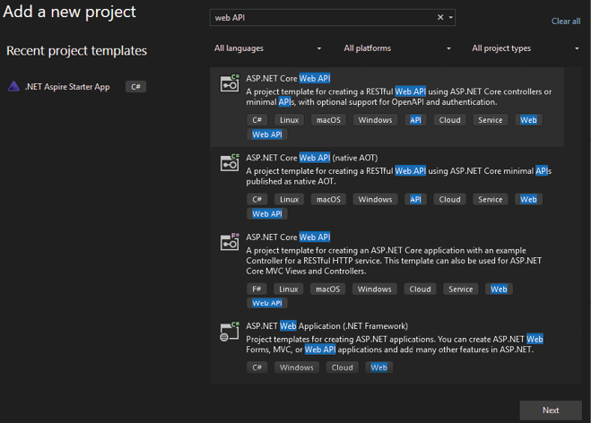Clear the search text with the X icon

pos(440,17)
